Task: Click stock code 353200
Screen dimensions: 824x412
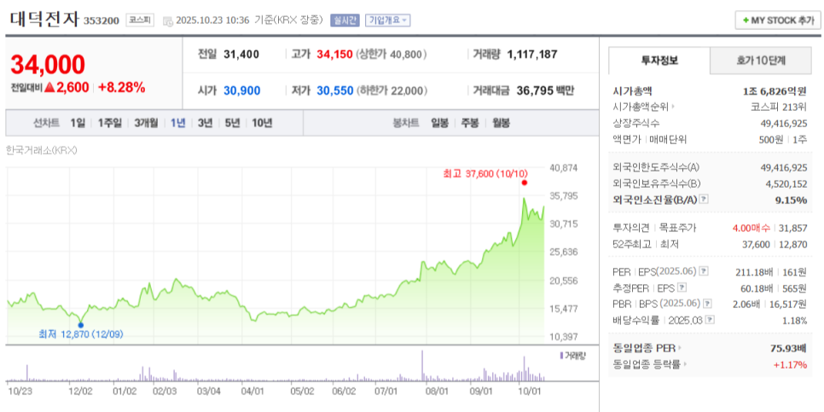Action: pos(102,21)
